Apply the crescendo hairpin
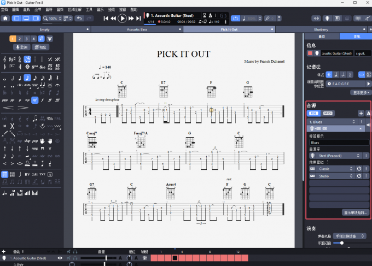Screen dimensions: 372x266 (x=8, y=108)
